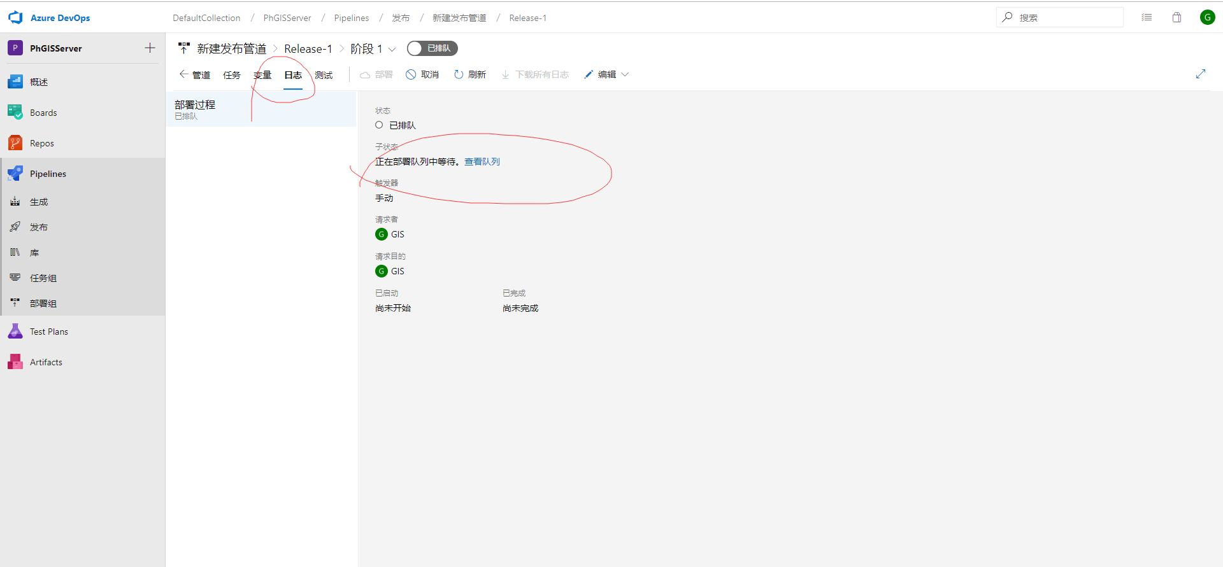Viewport: 1223px width, 567px height.
Task: Click the 取消 cancel button
Action: [423, 74]
